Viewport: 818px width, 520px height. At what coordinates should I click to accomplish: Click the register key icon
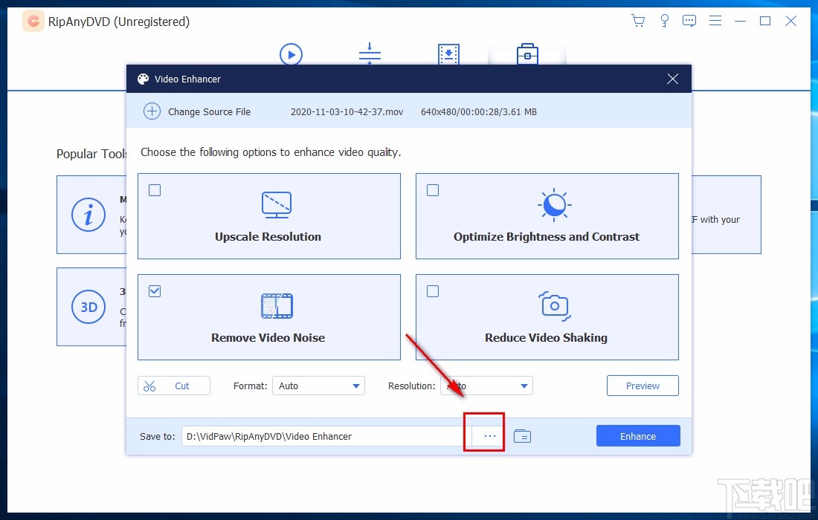[x=664, y=21]
